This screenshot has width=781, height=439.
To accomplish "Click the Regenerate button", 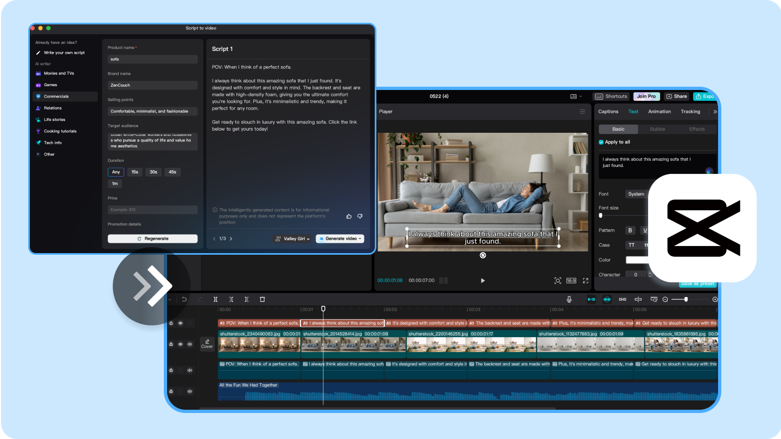I will point(152,238).
